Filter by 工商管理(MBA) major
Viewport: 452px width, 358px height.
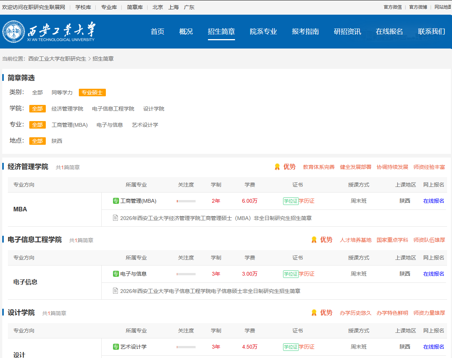coord(70,125)
